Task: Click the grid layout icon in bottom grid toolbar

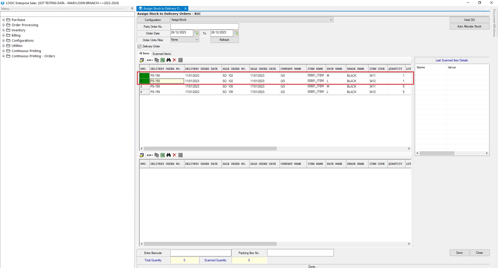Action: pos(181,155)
